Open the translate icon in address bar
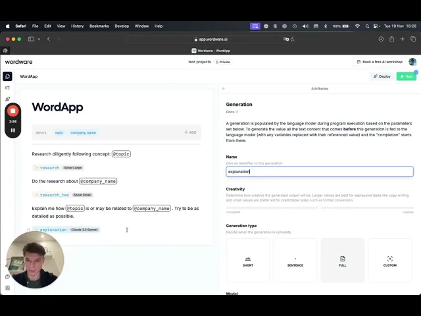421x316 pixels. (x=286, y=39)
